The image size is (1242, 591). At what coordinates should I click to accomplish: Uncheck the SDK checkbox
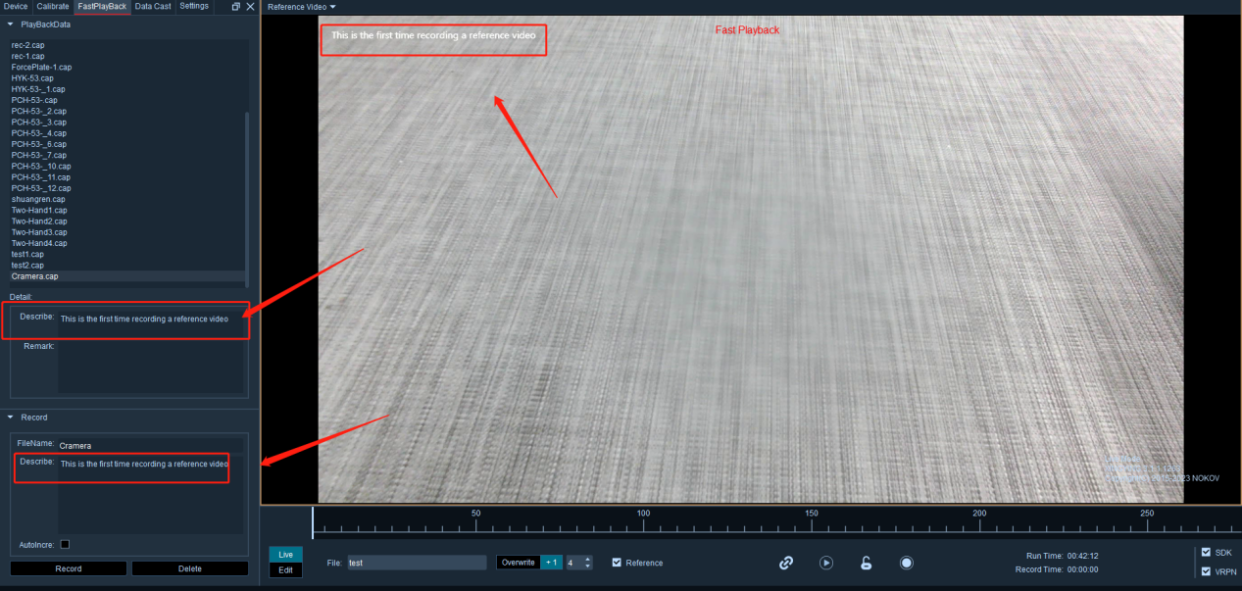pos(1206,552)
